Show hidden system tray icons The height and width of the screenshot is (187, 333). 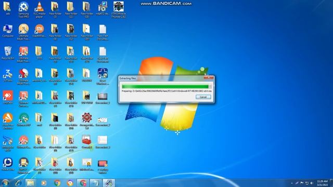coord(292,183)
